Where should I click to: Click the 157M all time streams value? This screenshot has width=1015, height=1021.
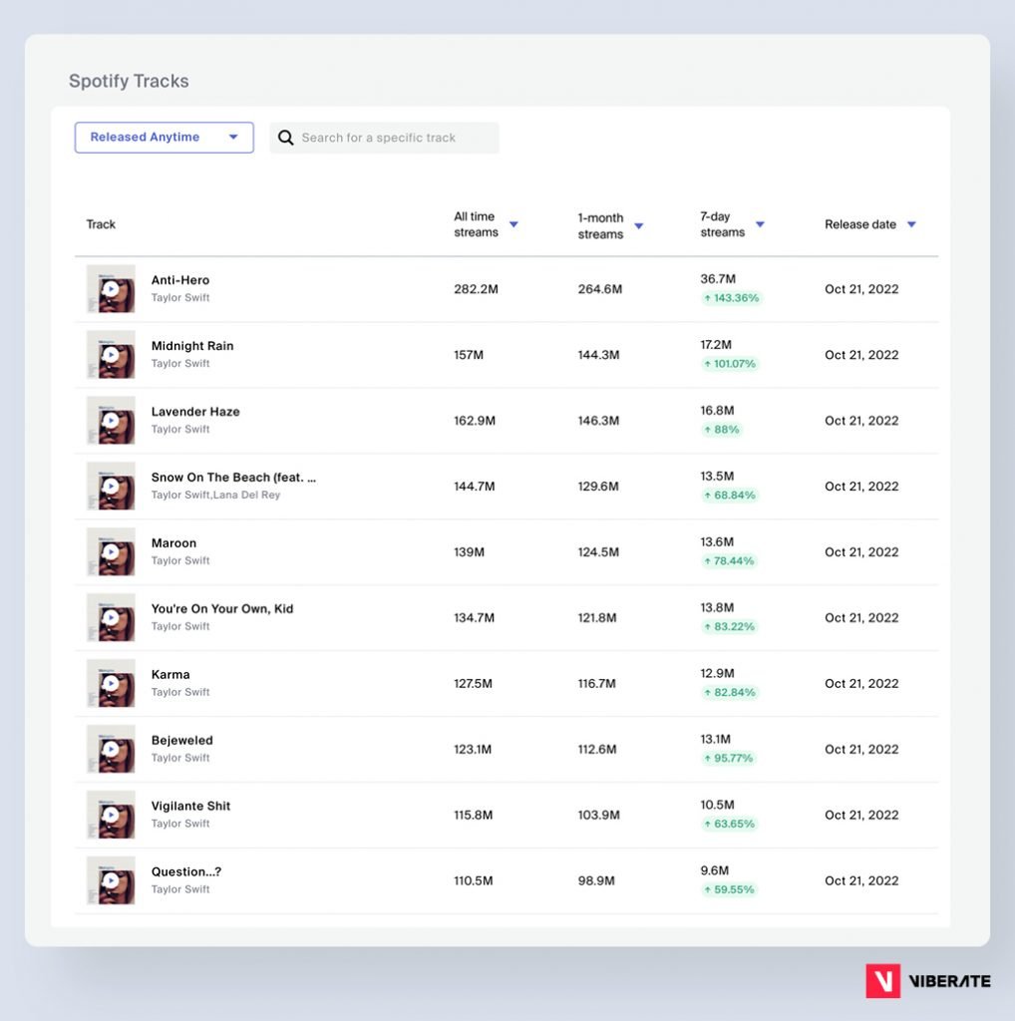(x=469, y=355)
